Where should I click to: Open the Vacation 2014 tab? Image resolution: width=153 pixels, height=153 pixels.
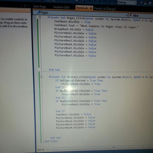(x=61, y=7)
